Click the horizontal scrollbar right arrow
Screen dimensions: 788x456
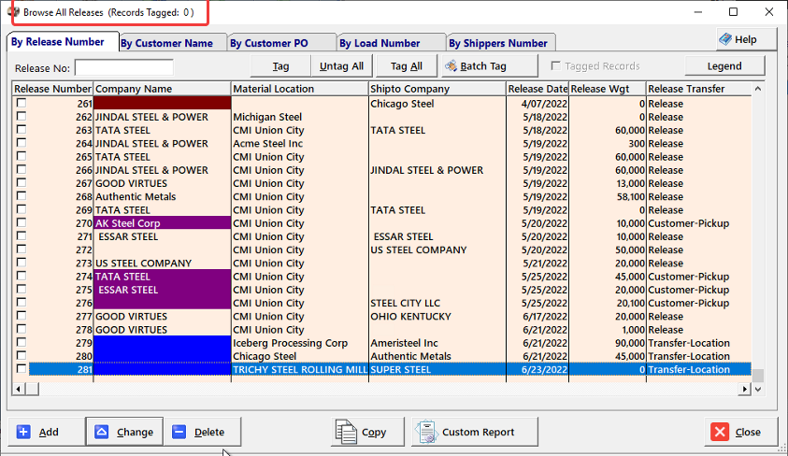[744, 390]
